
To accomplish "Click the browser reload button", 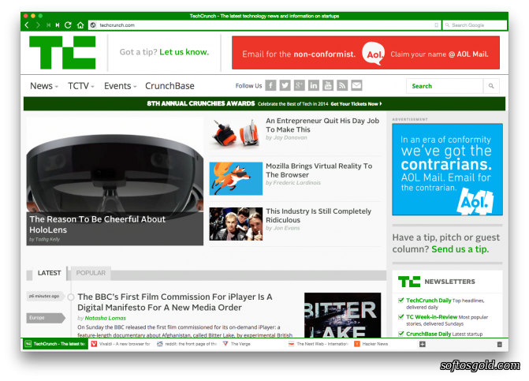I will (68, 25).
